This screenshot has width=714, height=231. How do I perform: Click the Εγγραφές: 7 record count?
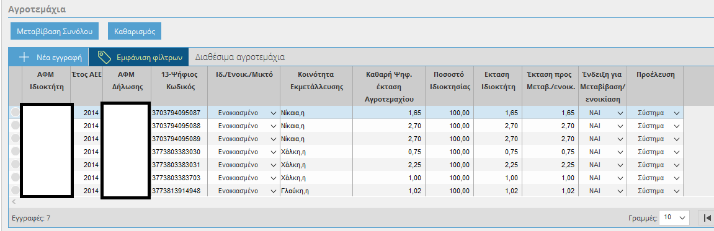pyautogui.click(x=32, y=218)
